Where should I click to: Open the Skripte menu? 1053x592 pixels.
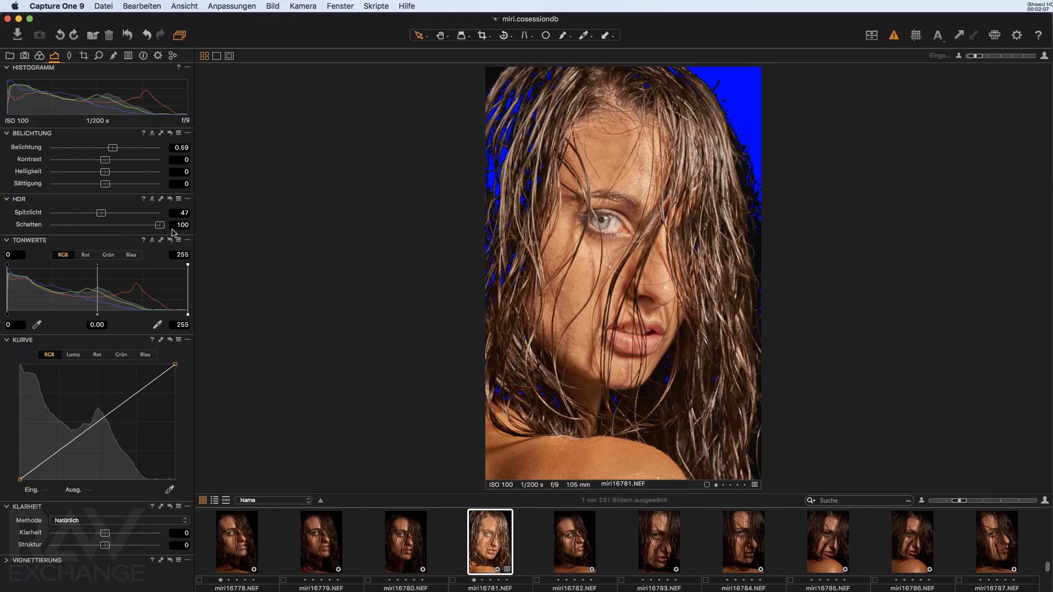click(x=376, y=6)
